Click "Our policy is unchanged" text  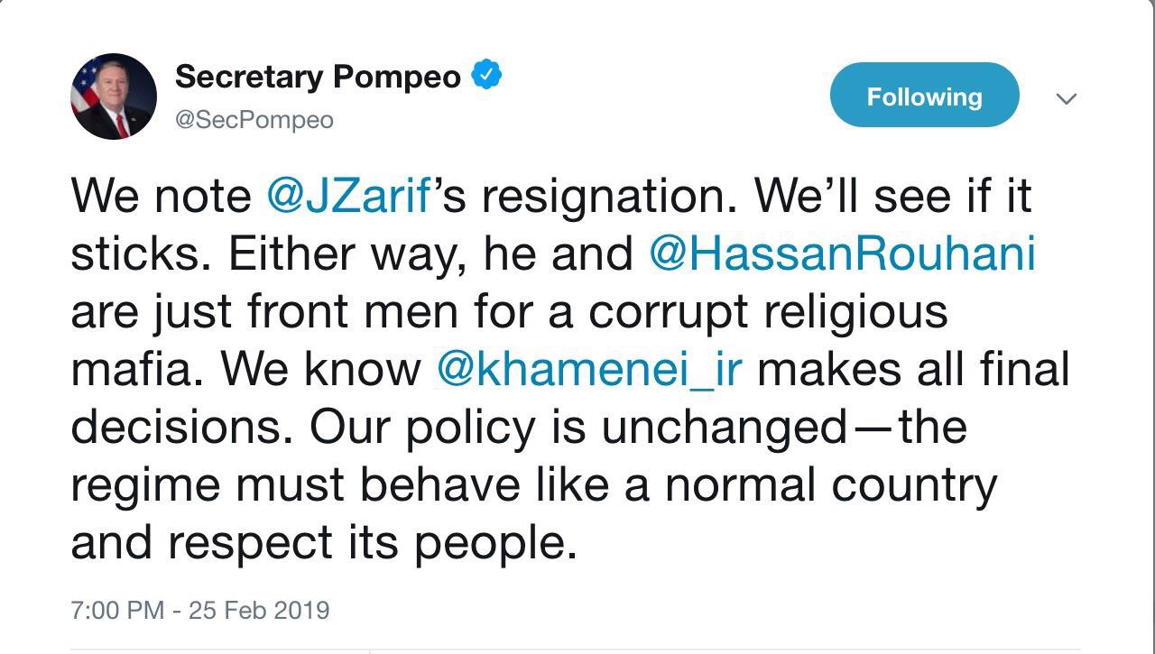tap(577, 427)
